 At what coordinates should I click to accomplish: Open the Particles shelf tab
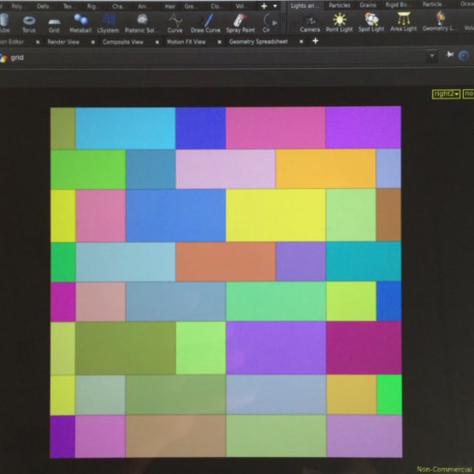(340, 5)
